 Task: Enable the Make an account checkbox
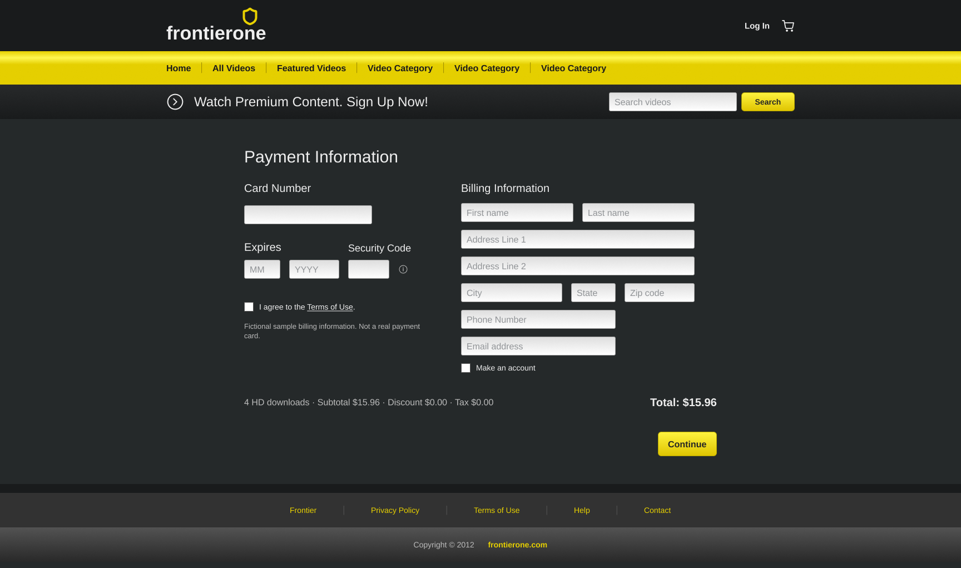(465, 368)
